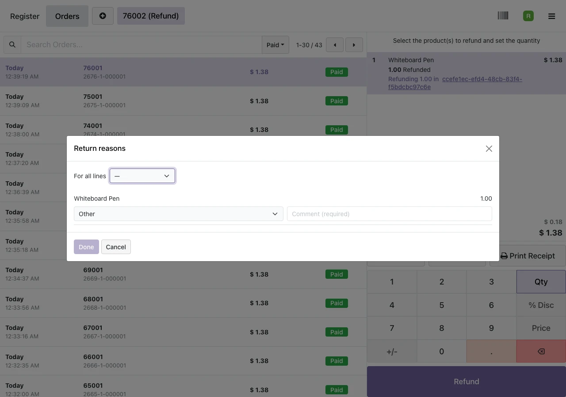The width and height of the screenshot is (566, 397).
Task: Open the Paid filter dropdown
Action: pyautogui.click(x=275, y=45)
